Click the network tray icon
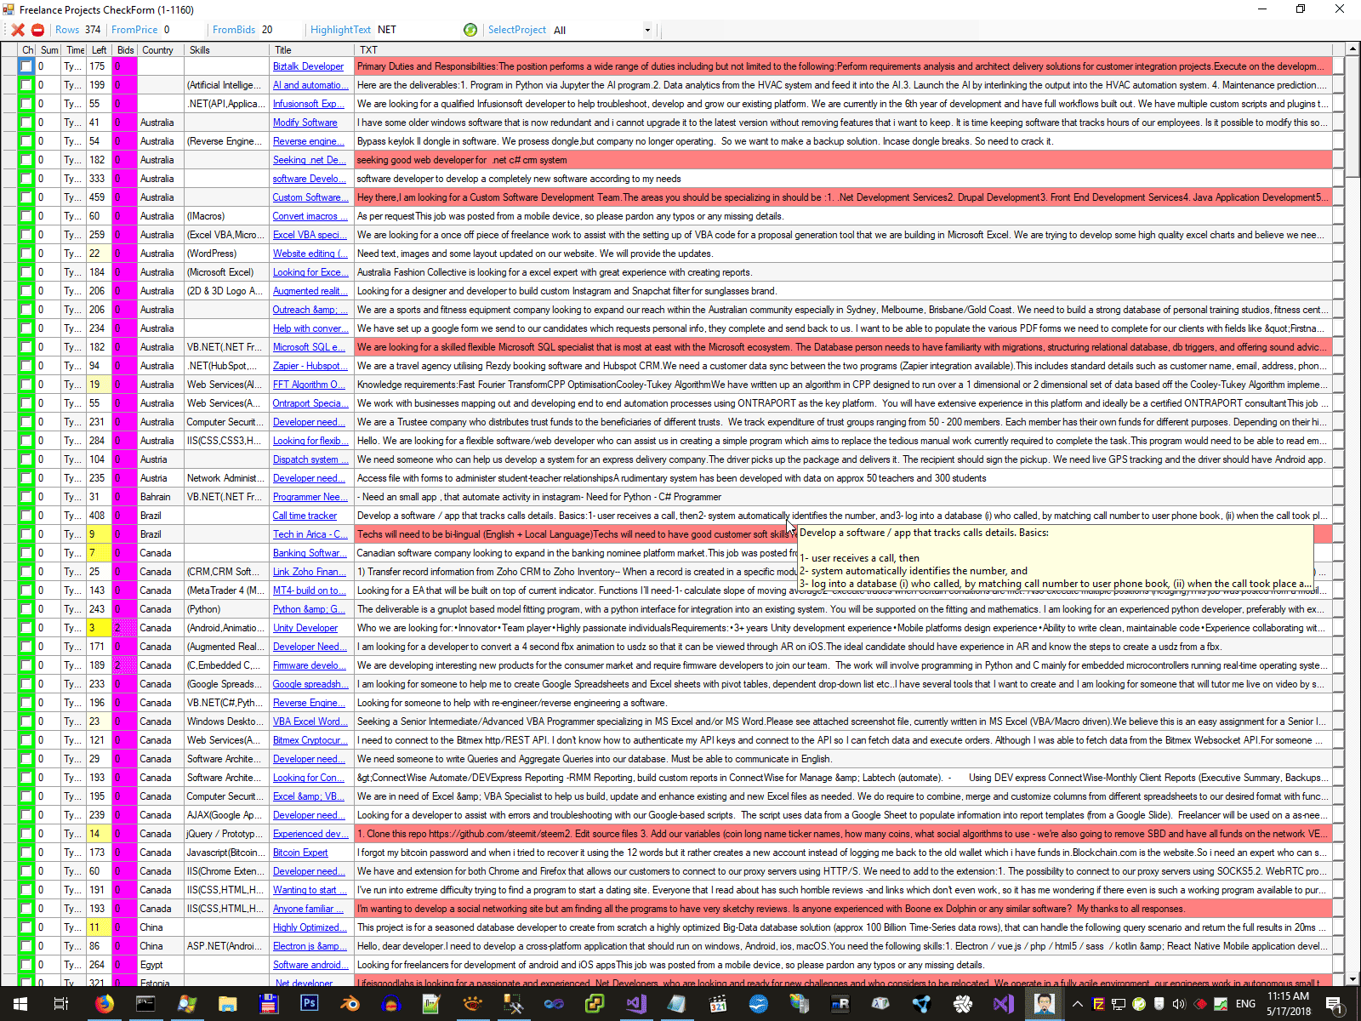Viewport: 1361px width, 1021px height. tap(1119, 1004)
